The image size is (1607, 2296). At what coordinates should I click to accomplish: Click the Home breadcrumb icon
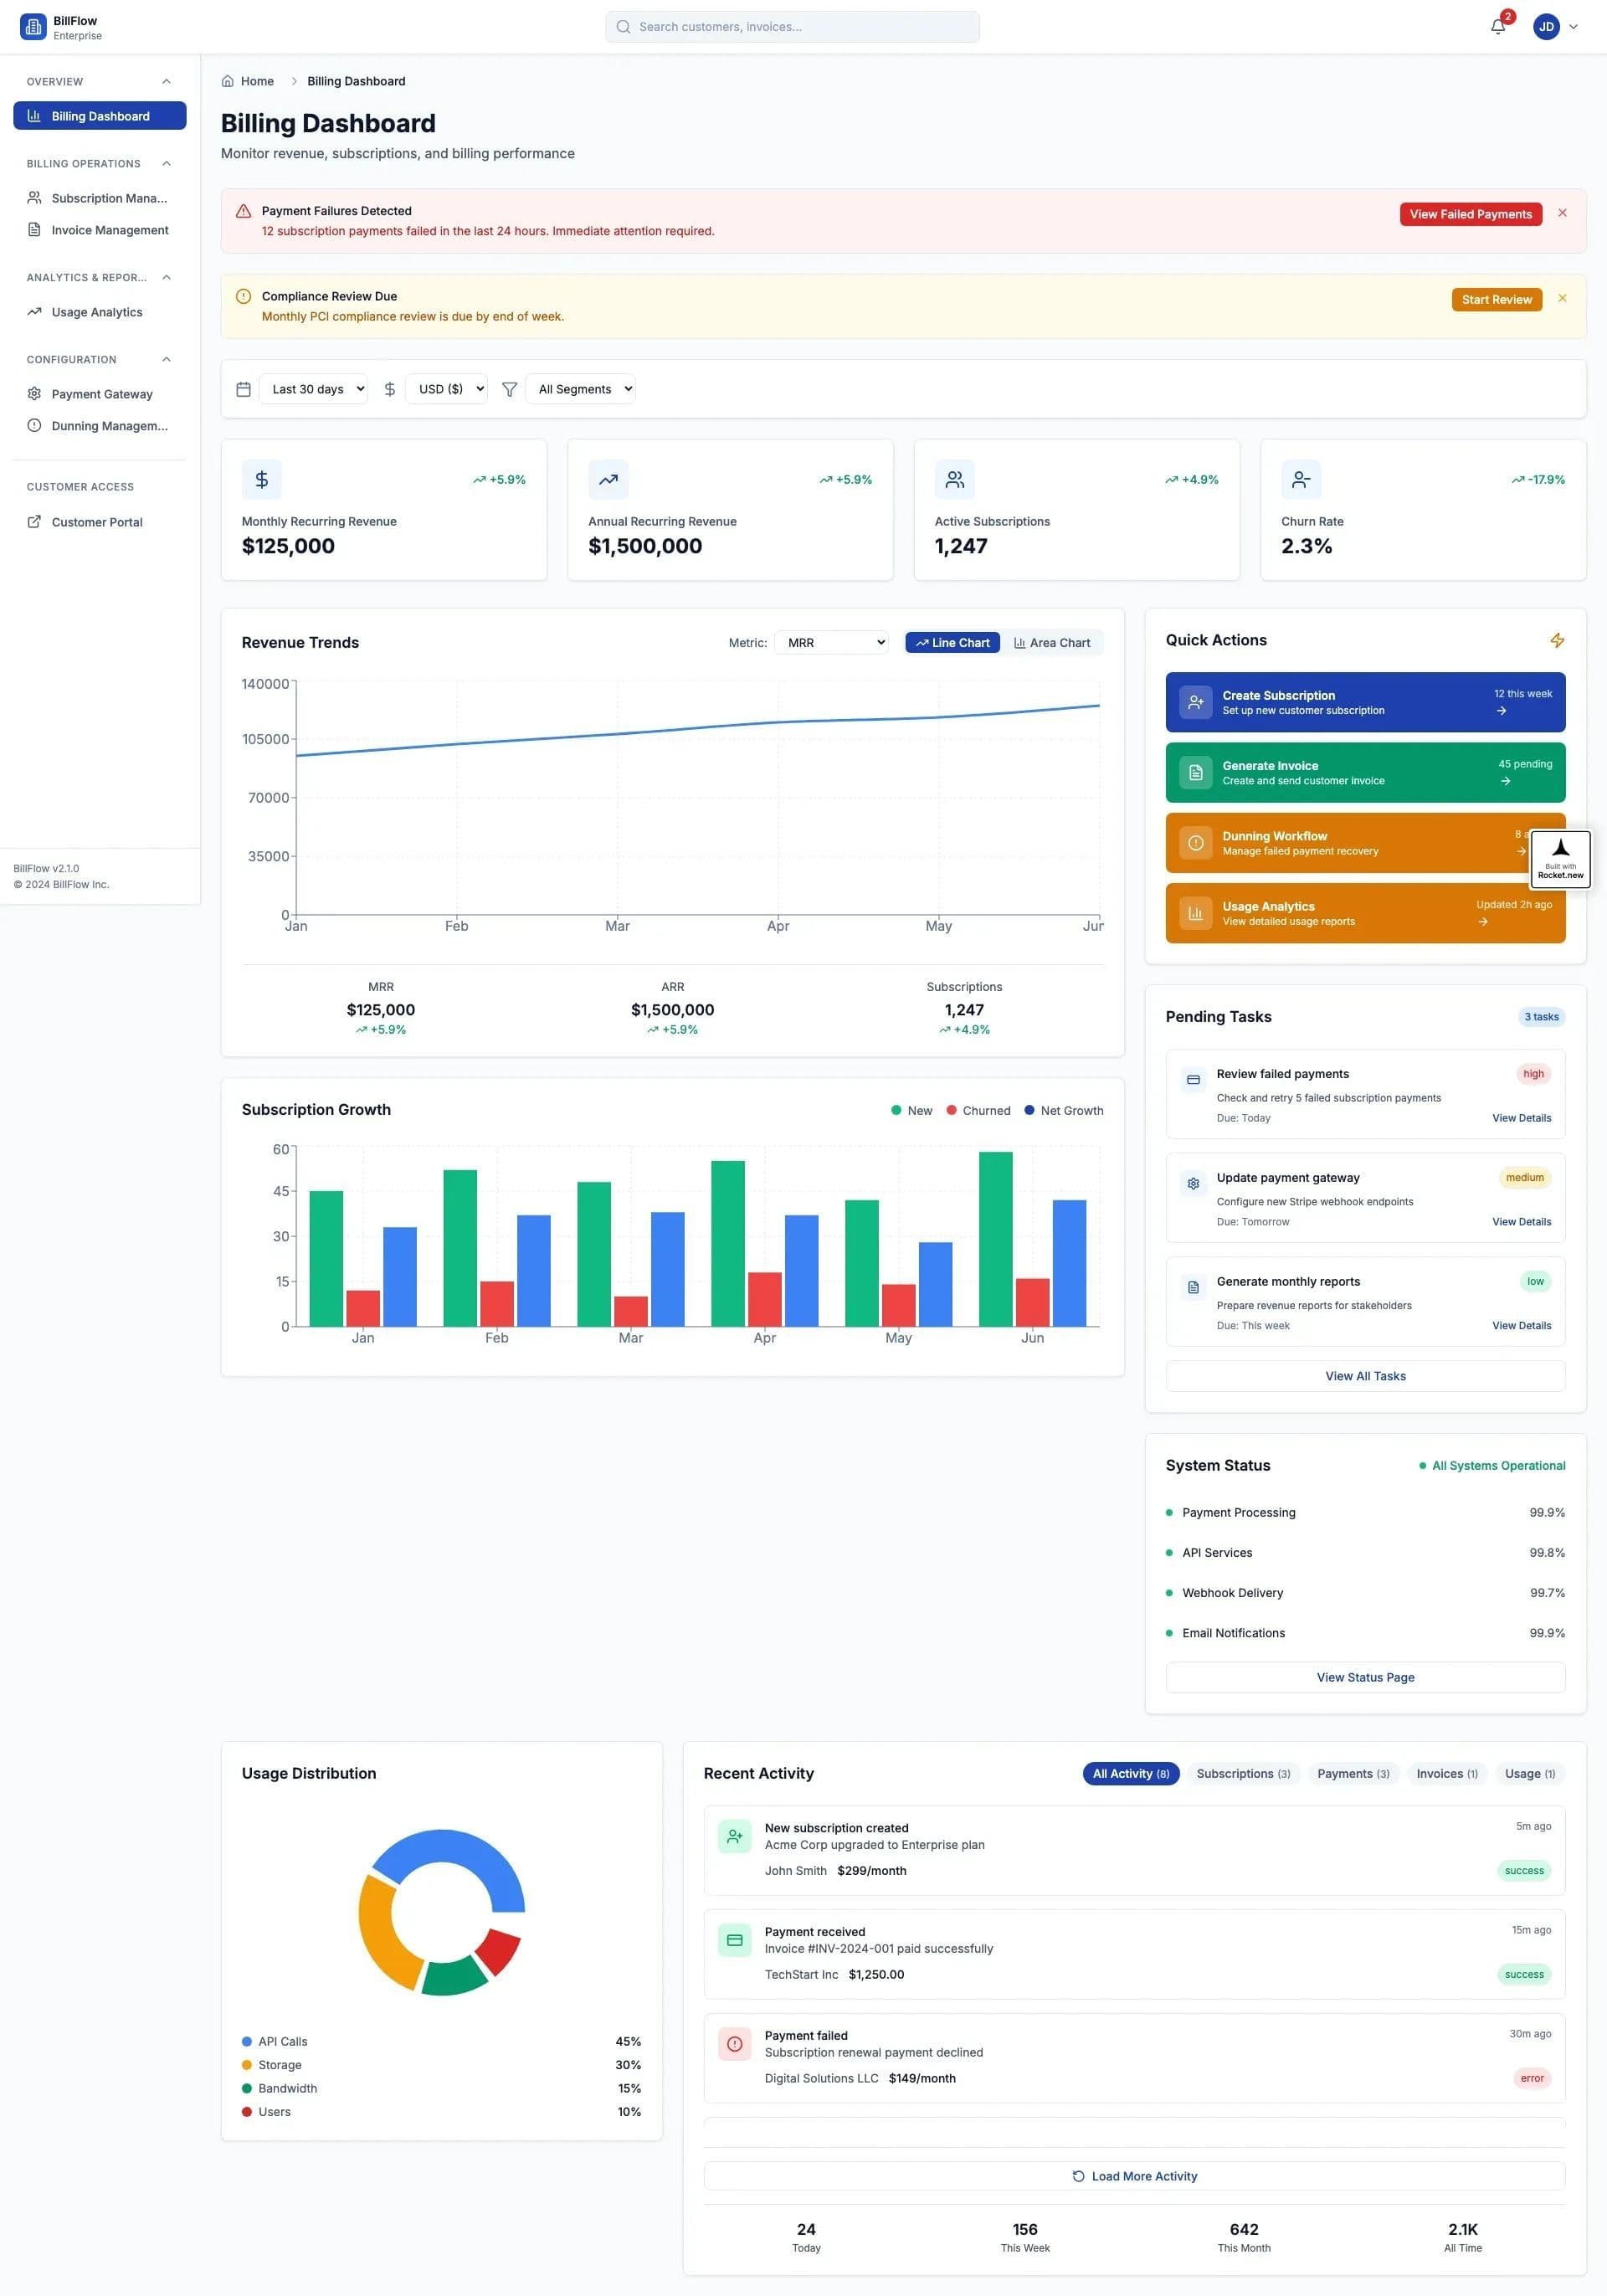click(x=228, y=81)
